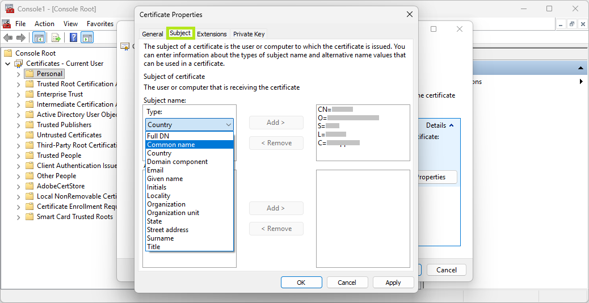Choose Organization unit from the Type list
Viewport: 589px width, 303px height.
[x=173, y=213]
